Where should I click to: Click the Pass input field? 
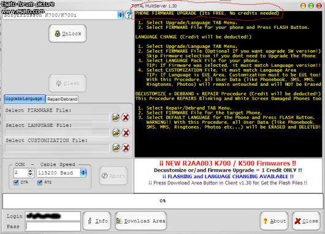coord(53,226)
